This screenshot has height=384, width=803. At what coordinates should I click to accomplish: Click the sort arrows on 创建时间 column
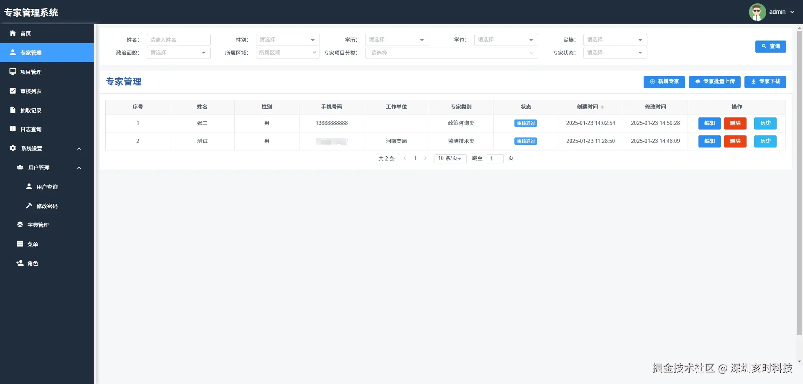pos(602,107)
